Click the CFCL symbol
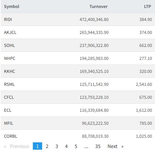This screenshot has width=155, height=153. click(9, 97)
